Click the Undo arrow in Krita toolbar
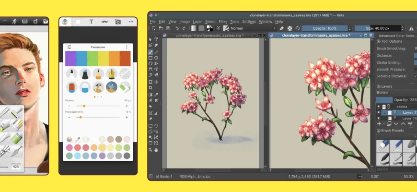The width and height of the screenshot is (417, 192). pyautogui.click(x=177, y=28)
